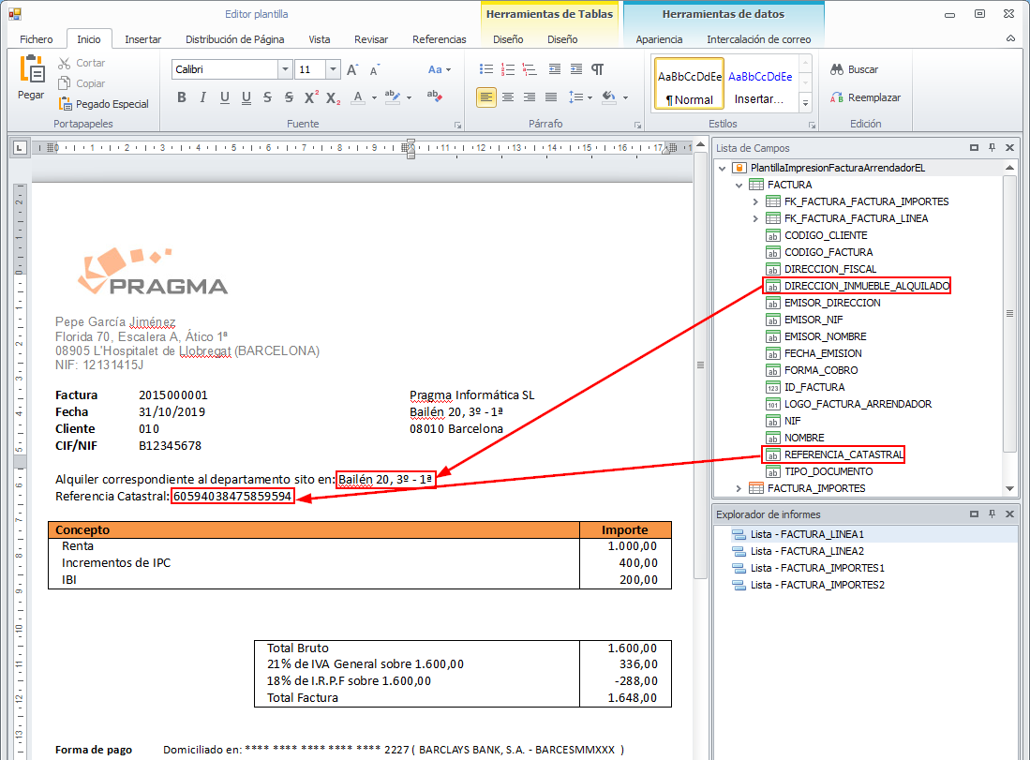Open the Calibri font name dropdown
The image size is (1030, 760).
click(285, 69)
